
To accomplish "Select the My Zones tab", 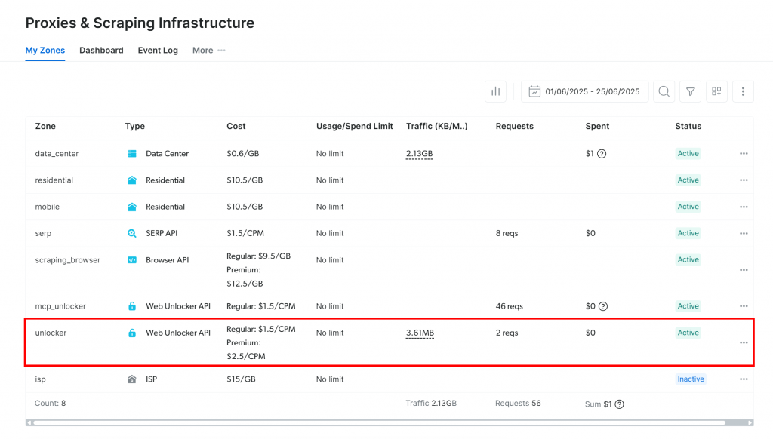I will [x=45, y=51].
